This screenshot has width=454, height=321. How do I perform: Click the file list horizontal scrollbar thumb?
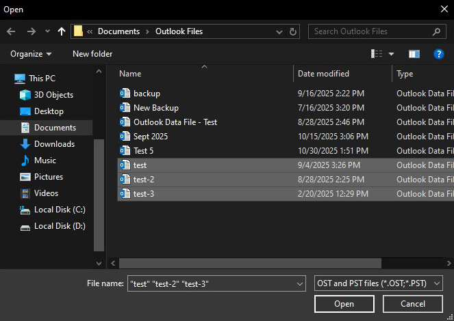250,263
